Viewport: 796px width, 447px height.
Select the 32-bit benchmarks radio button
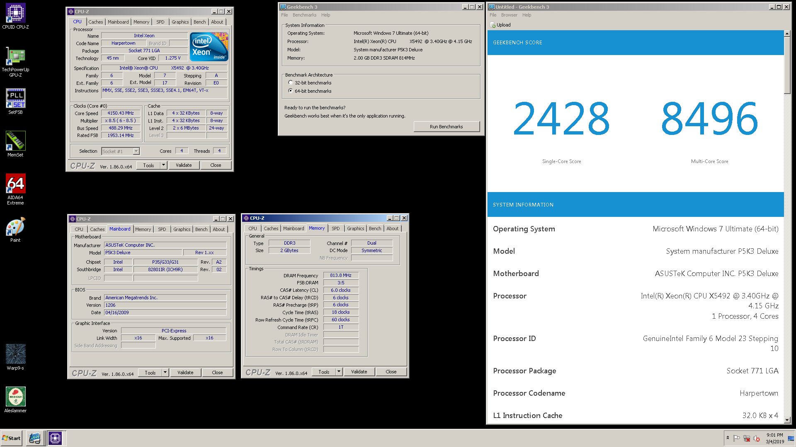point(291,82)
